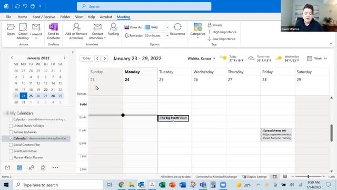Open Excel from the taskbar

click(162, 185)
